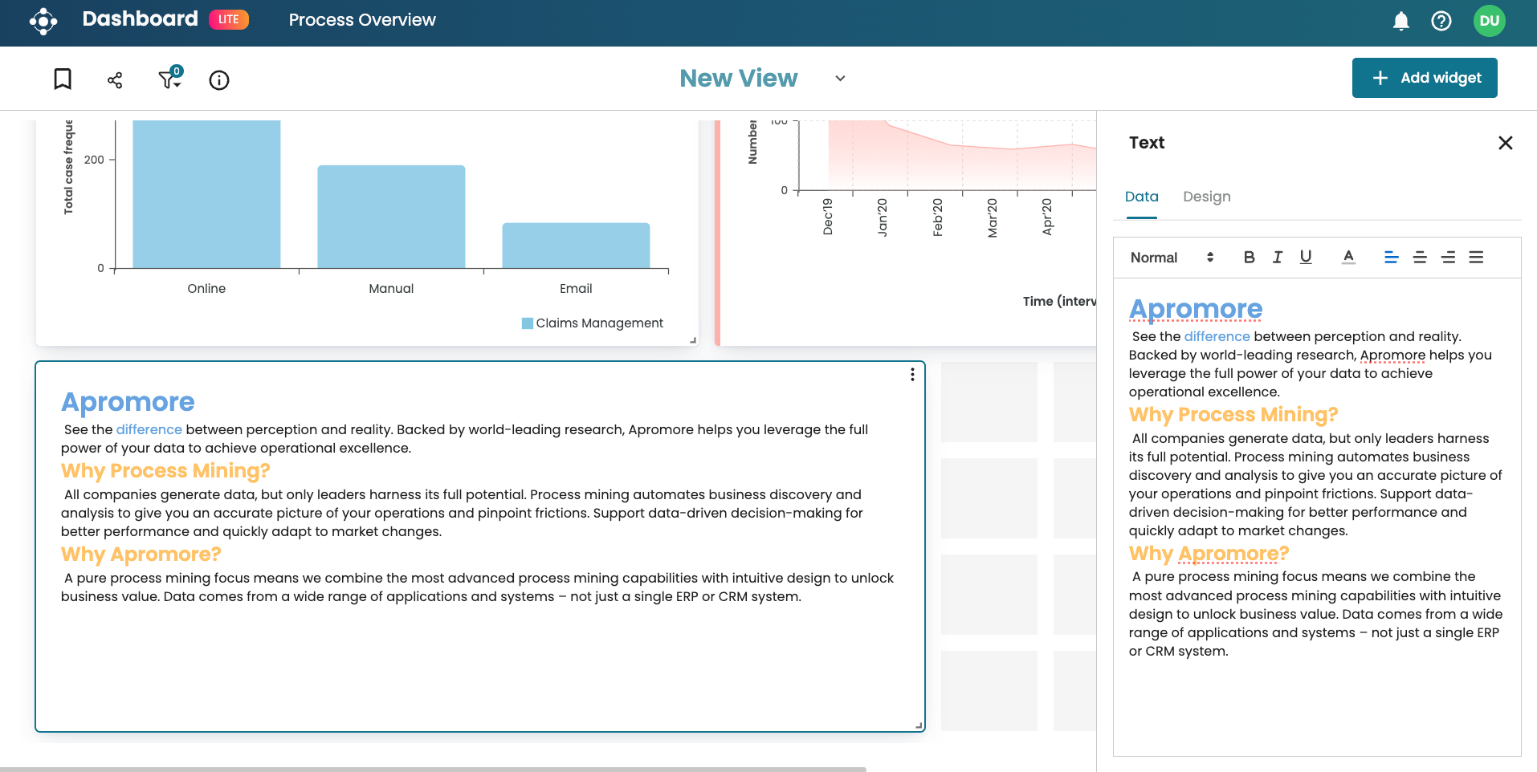Click the Add widget button

pos(1425,78)
